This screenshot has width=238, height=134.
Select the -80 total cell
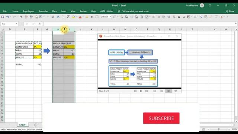point(37,64)
